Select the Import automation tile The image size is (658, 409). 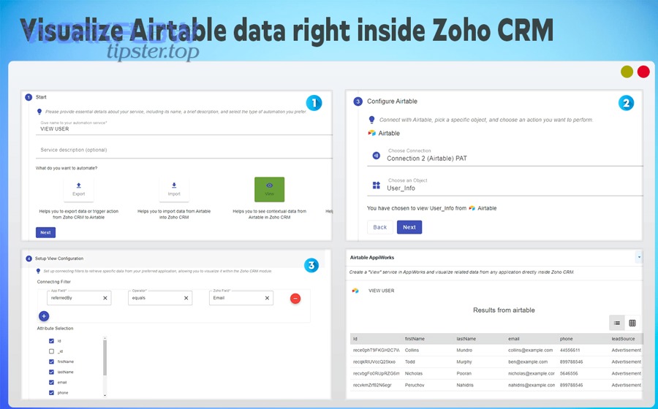174,189
